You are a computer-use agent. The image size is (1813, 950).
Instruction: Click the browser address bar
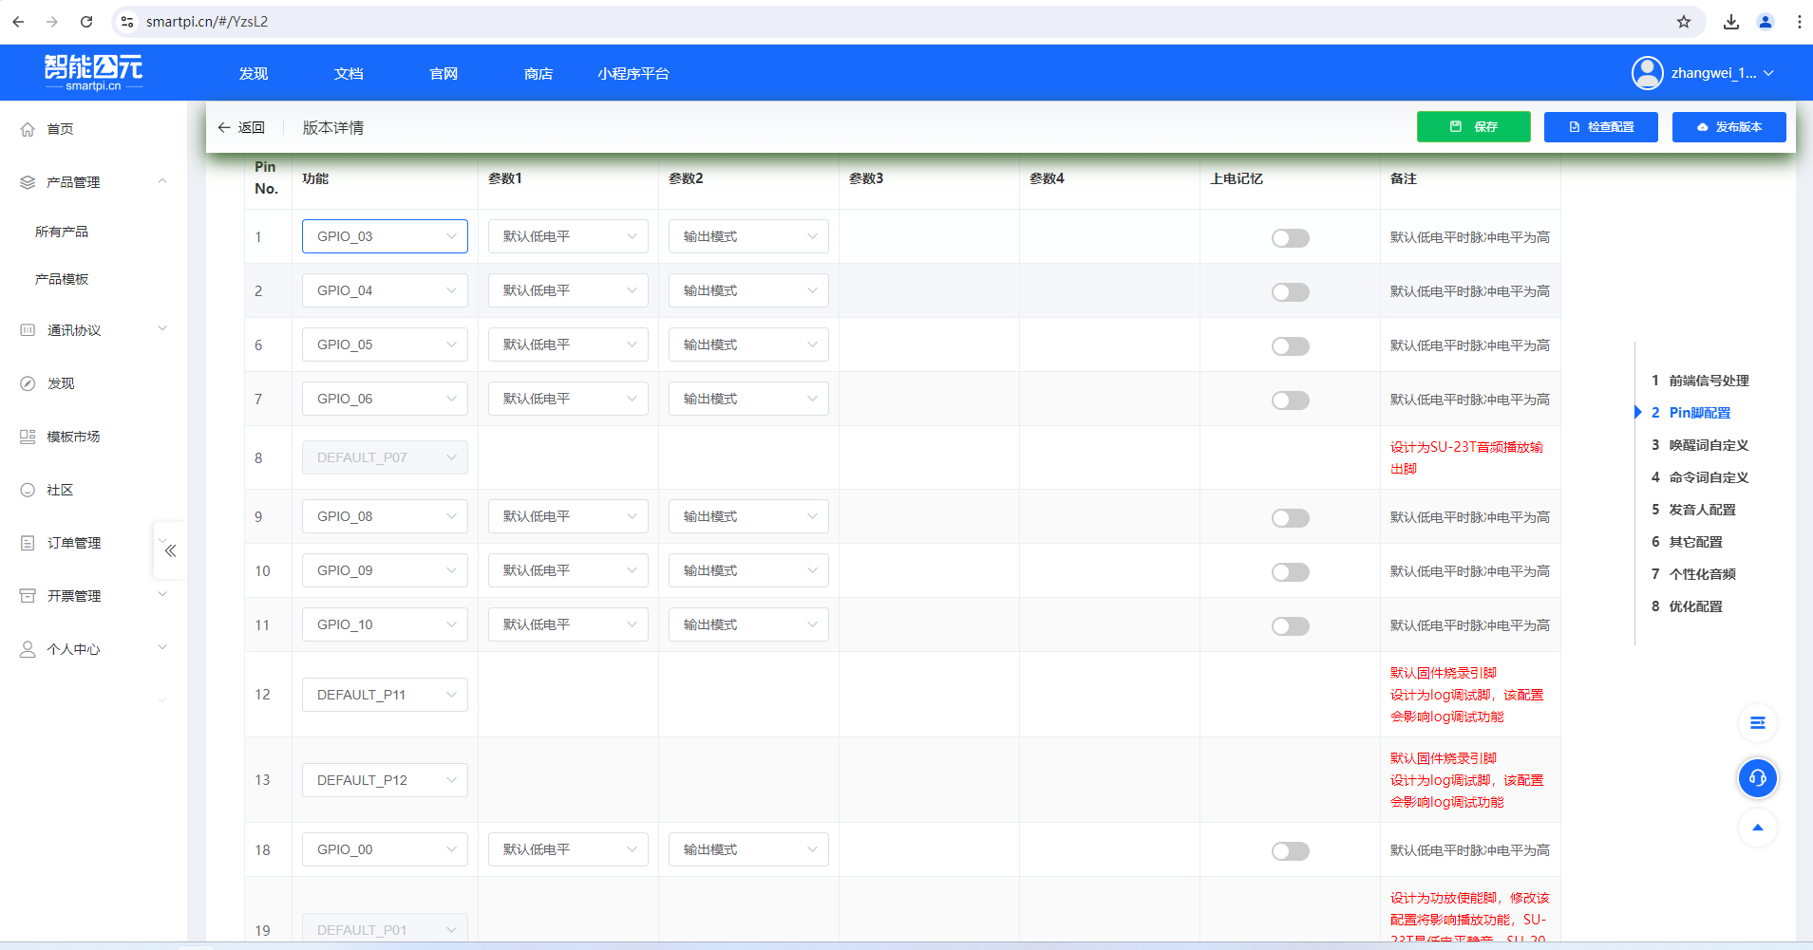(x=855, y=22)
